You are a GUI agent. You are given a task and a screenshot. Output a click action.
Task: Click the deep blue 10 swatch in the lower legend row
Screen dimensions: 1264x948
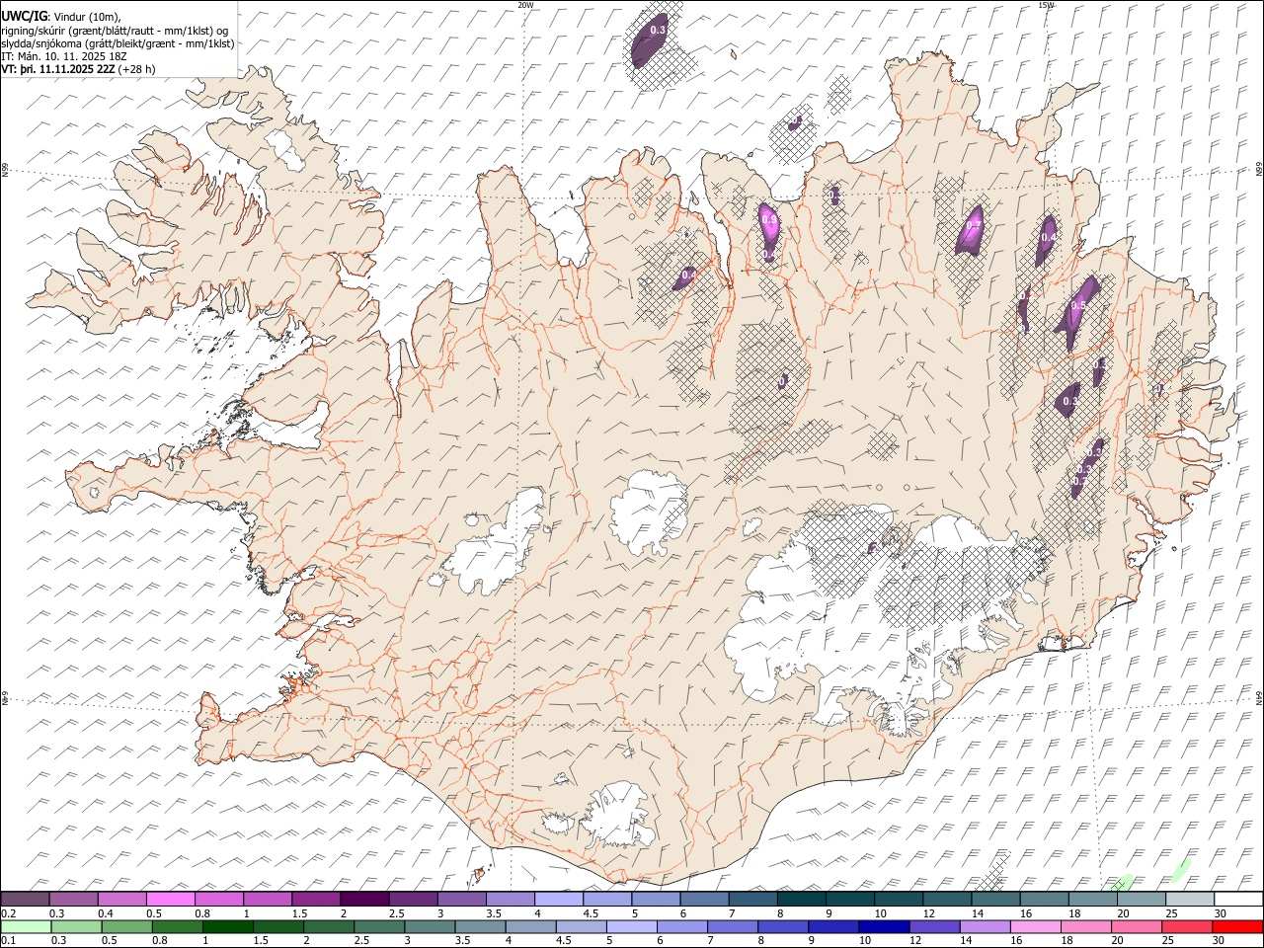coord(883,927)
